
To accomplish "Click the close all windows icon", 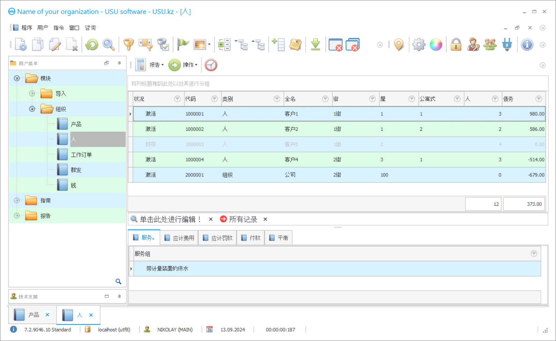I will click(x=353, y=45).
